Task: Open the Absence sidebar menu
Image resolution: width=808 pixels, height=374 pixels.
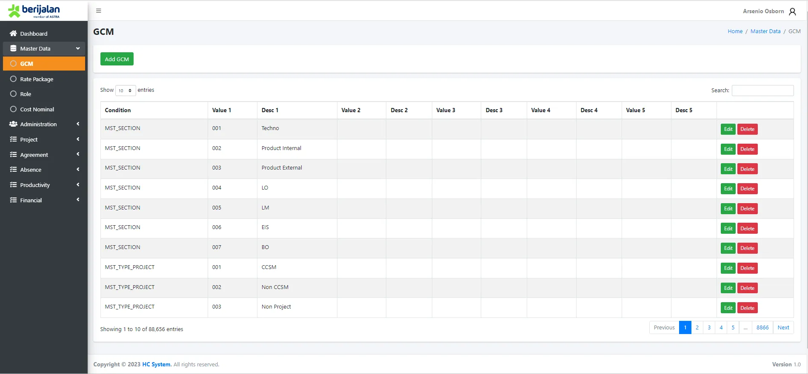Action: (31, 170)
